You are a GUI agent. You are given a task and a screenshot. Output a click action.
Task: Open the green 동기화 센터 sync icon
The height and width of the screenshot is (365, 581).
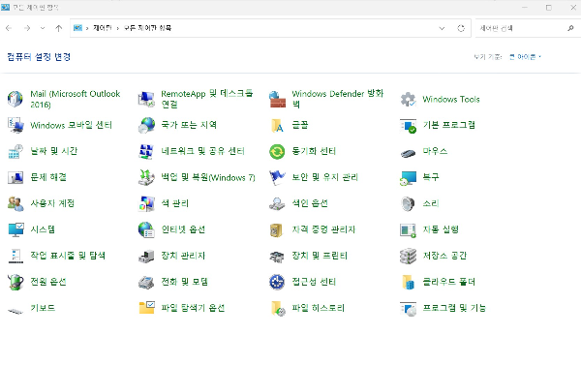coord(277,151)
